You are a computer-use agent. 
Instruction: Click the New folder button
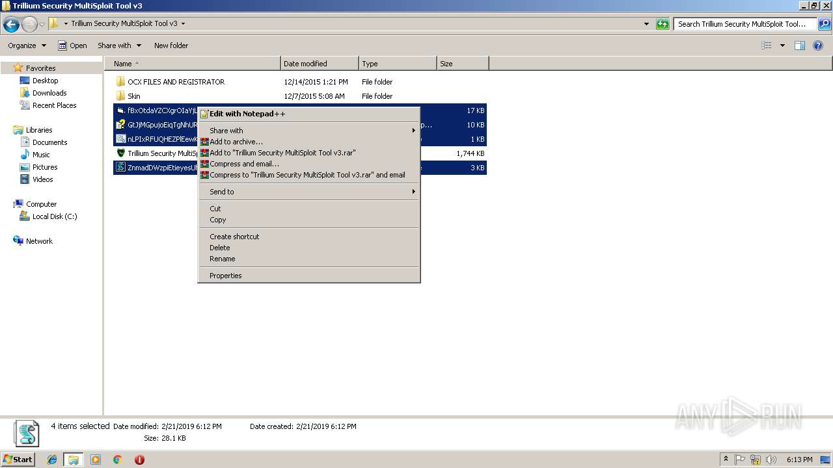pyautogui.click(x=171, y=45)
